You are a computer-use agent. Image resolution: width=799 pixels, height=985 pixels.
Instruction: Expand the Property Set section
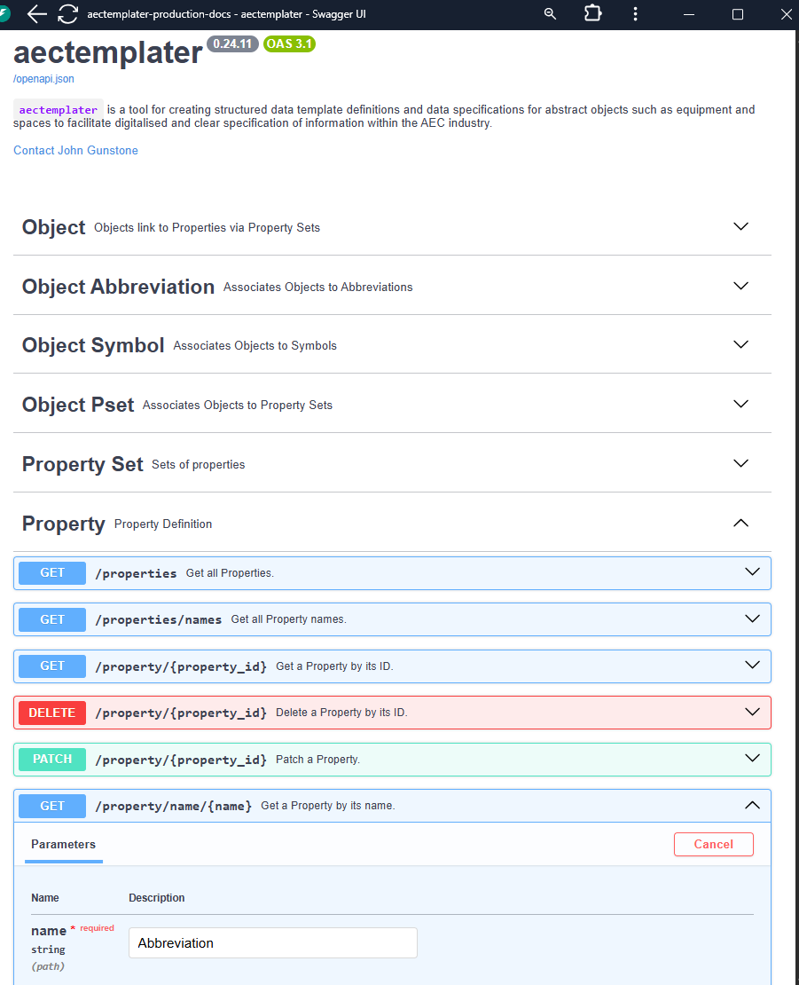741,463
